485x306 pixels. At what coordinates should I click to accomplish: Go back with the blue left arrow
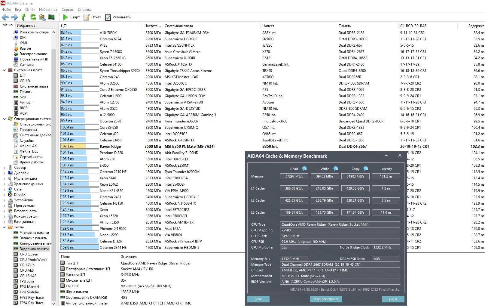[5, 17]
